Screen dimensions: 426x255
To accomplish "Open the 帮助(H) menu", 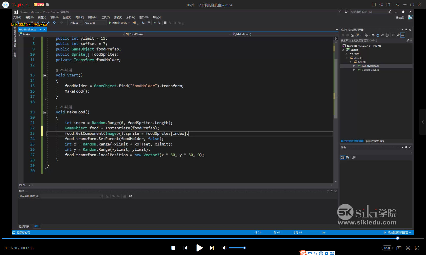I will 157,18.
